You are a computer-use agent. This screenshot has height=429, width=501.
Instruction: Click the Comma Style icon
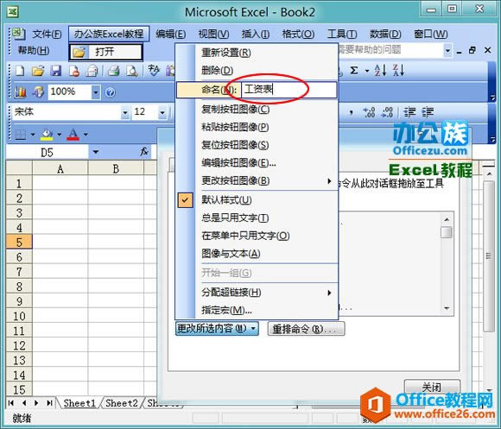pos(351,112)
